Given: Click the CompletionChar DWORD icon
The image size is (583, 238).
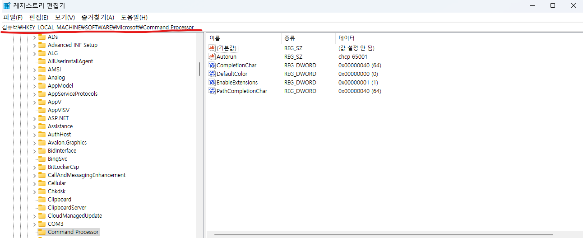Looking at the screenshot, I should [212, 65].
